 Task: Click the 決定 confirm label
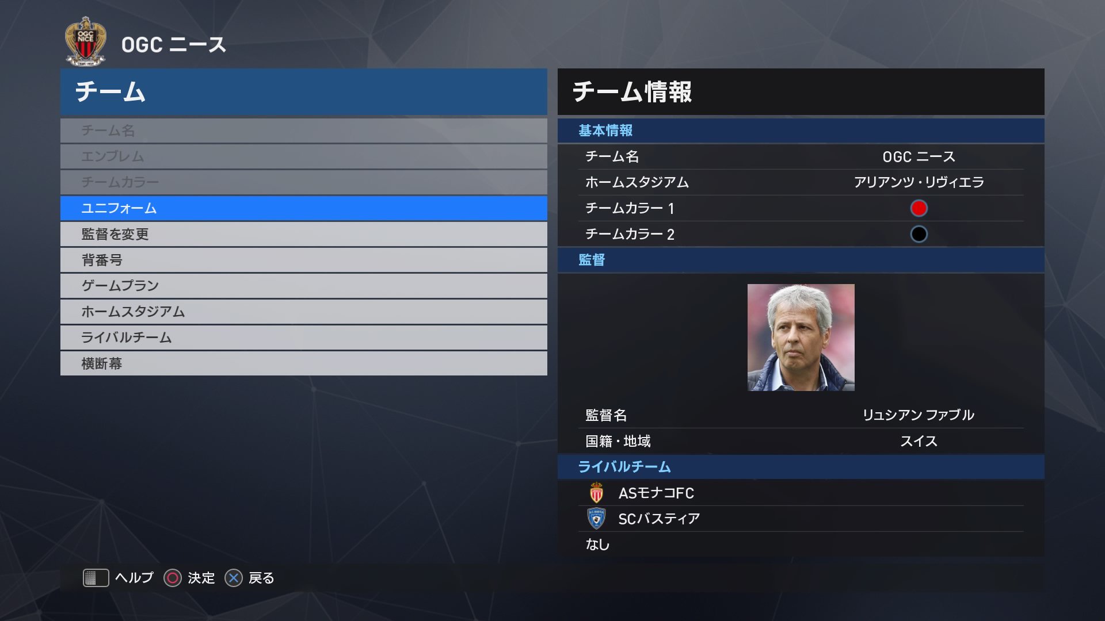(201, 578)
